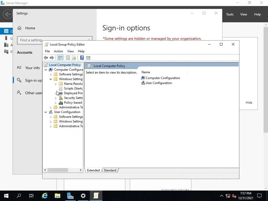Open the Help menu in Policy Editor

[81, 51]
